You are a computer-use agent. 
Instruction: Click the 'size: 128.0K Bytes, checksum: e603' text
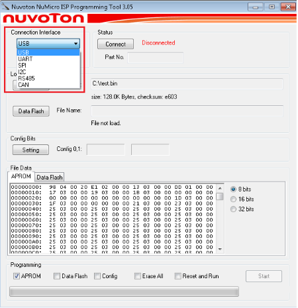pos(134,97)
